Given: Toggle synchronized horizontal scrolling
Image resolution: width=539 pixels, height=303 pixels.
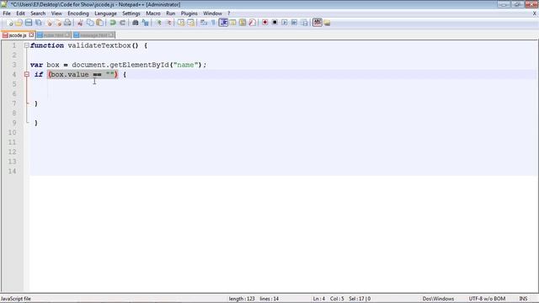Looking at the screenshot, I should (x=191, y=23).
